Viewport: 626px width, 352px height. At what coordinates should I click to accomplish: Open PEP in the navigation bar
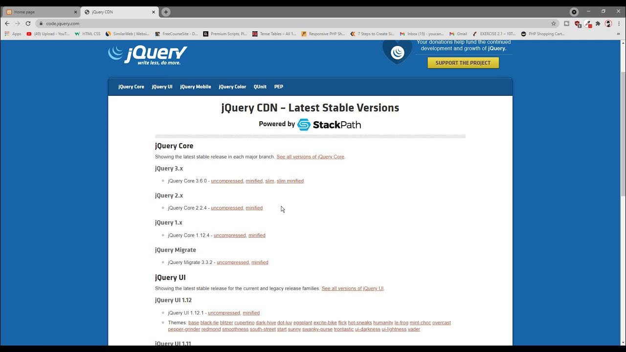[279, 87]
